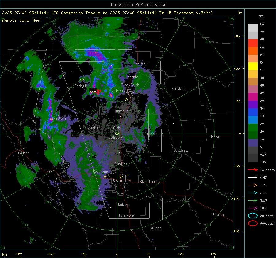This screenshot has height=258, width=276.
Task: Click the Lacombe town label
Action: pyautogui.click(x=132, y=77)
